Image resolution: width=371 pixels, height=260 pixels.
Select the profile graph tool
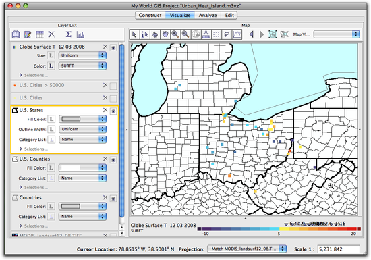point(237,34)
